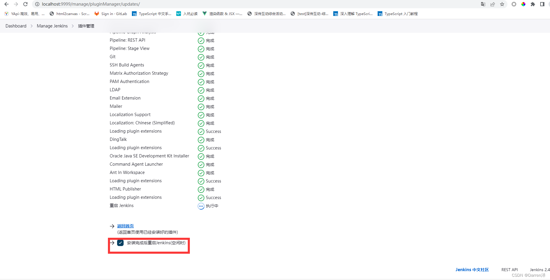Screen dimensions: 550x280
Task: Open the [test]深传互动 bookmark
Action: (310, 14)
